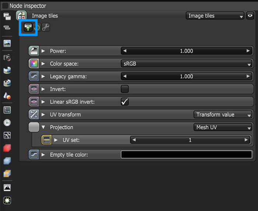Expand the UV set parameter triangle
The image size is (258, 211).
pyautogui.click(x=56, y=140)
